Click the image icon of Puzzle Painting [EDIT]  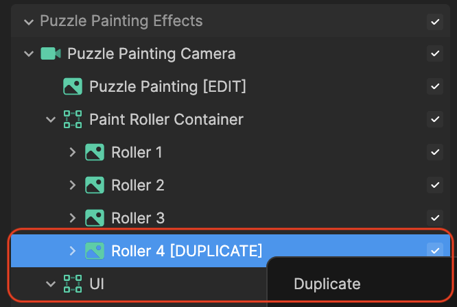tap(73, 86)
